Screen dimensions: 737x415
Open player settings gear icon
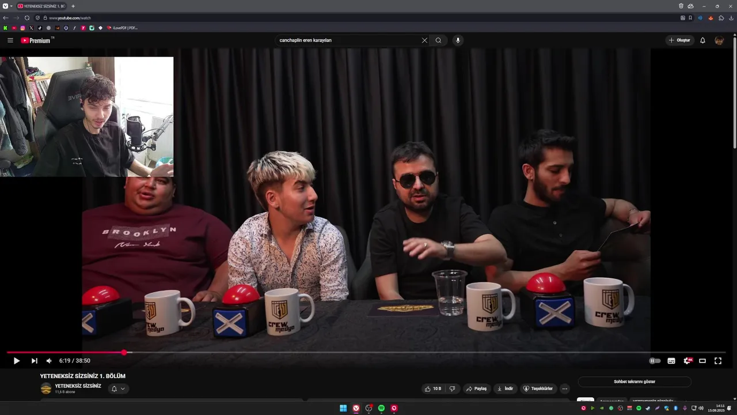[687, 361]
